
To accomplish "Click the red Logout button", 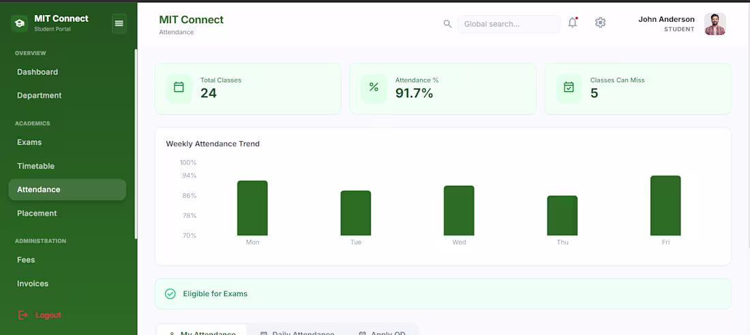I will (x=40, y=315).
